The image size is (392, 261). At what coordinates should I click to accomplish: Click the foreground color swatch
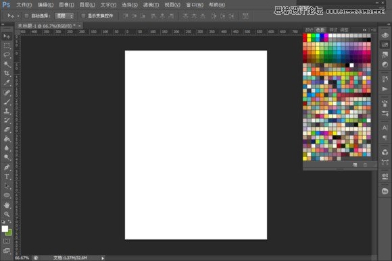pos(5,229)
